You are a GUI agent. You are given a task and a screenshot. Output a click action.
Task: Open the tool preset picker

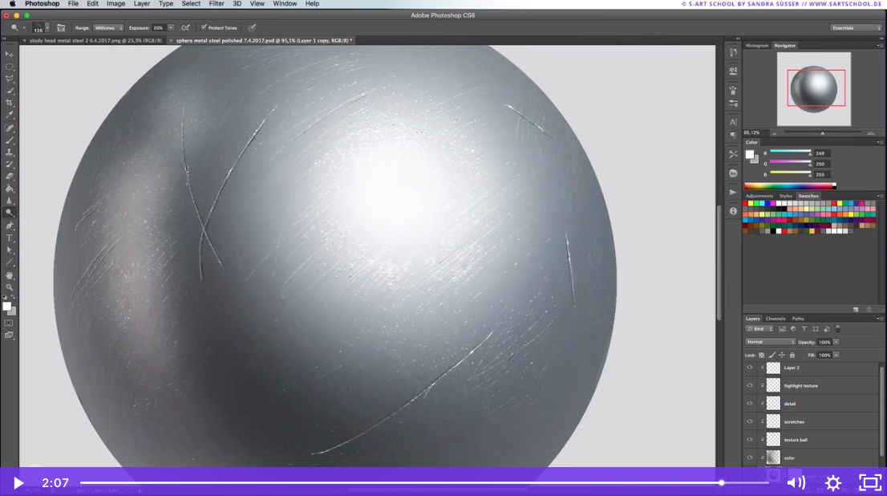pos(16,28)
